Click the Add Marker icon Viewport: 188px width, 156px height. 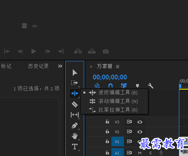pos(137,86)
